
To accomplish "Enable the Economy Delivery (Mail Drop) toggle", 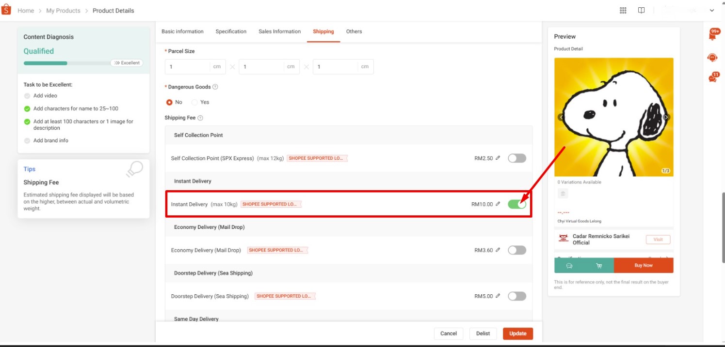I will coord(517,250).
